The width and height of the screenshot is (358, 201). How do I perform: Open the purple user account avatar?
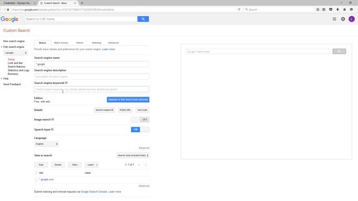click(352, 19)
